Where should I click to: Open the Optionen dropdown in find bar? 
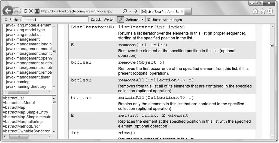click(134, 20)
